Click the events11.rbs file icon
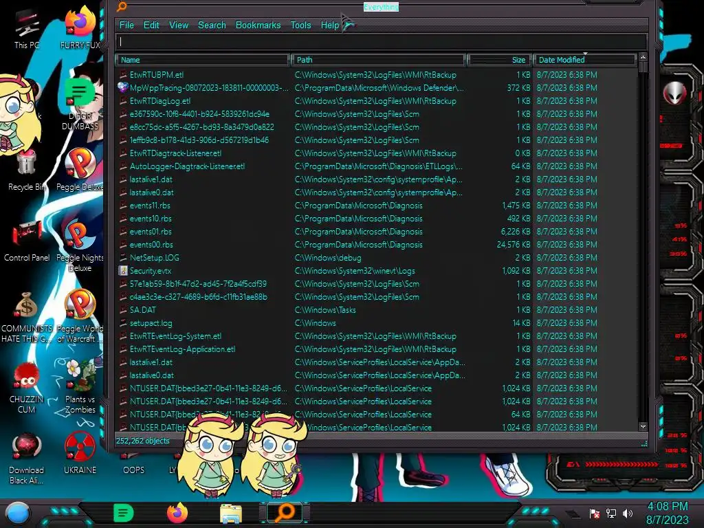The width and height of the screenshot is (704, 528). point(123,206)
